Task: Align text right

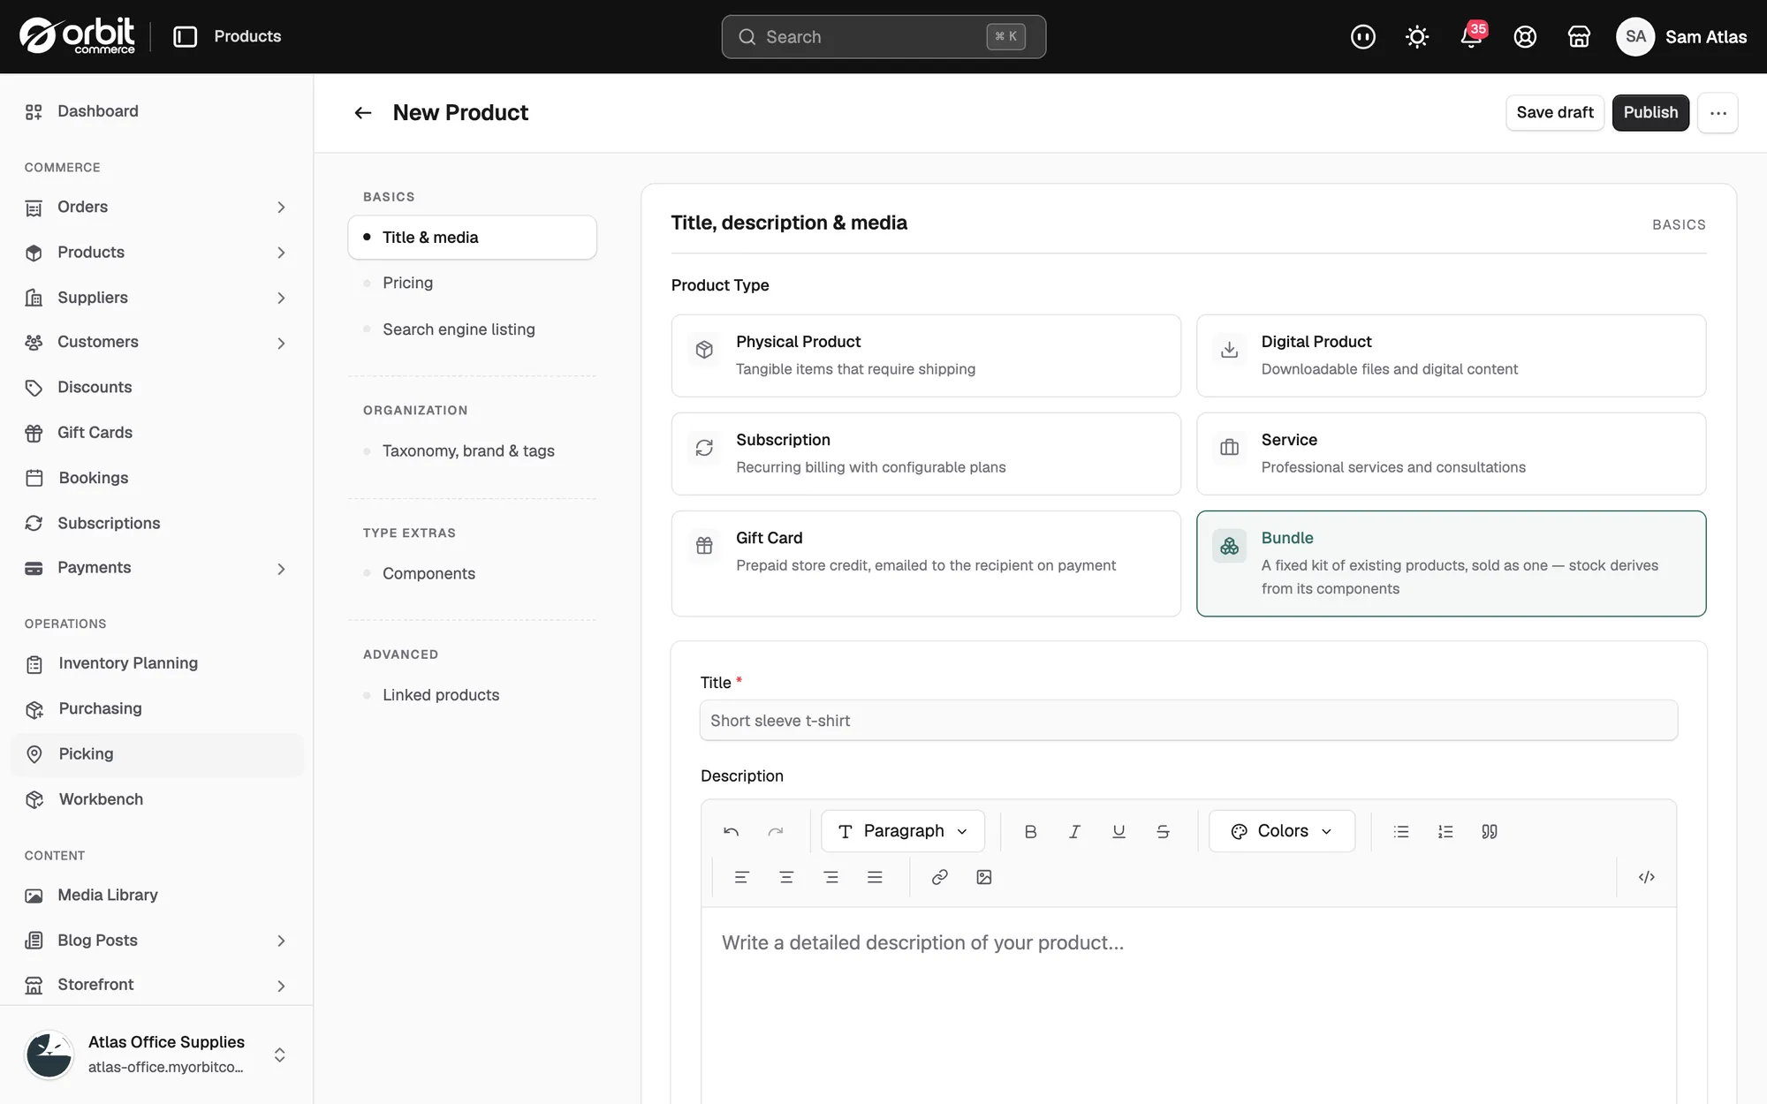Action: coord(830,877)
